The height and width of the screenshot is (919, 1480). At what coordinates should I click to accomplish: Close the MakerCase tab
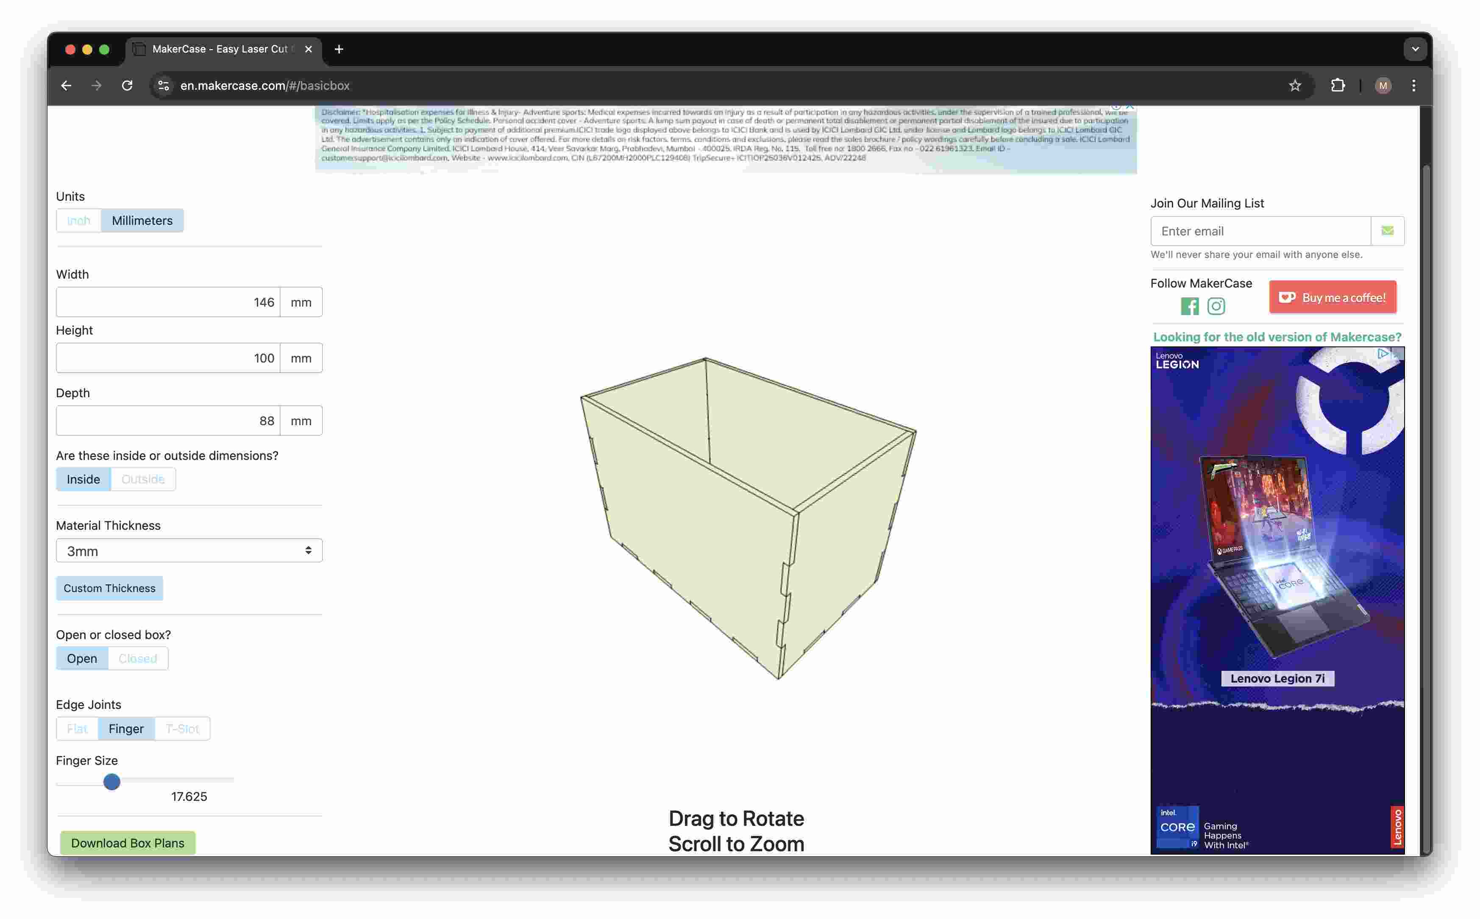coord(309,49)
